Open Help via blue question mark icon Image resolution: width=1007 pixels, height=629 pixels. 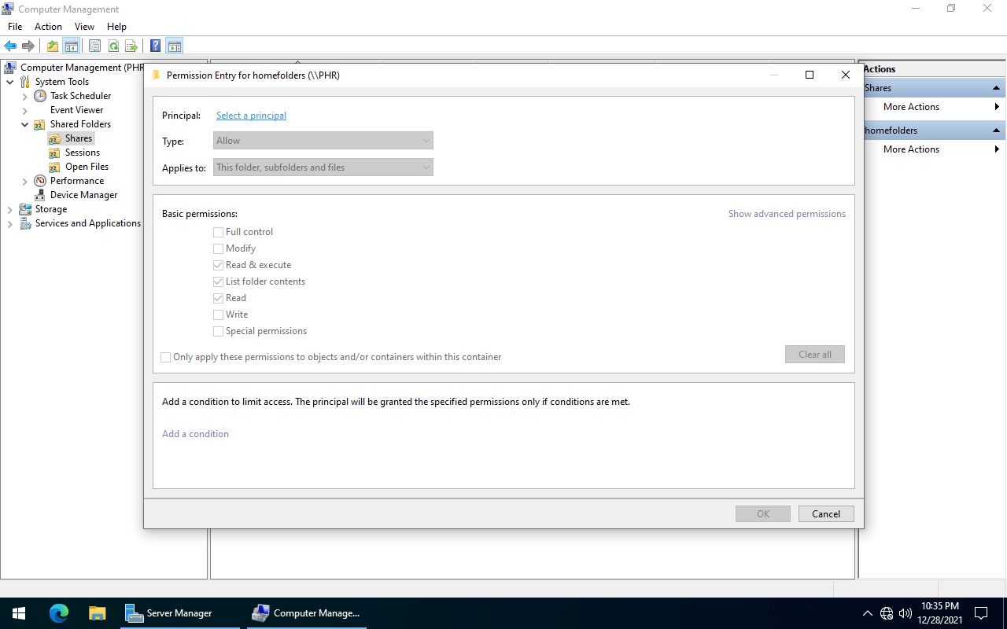click(156, 46)
